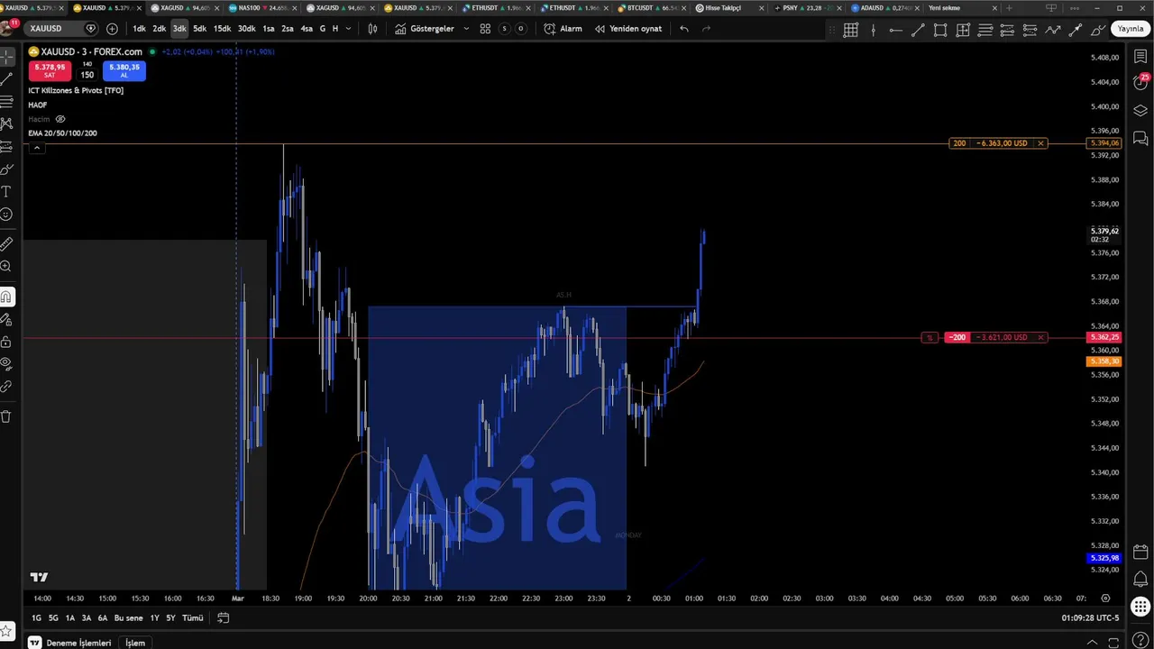
Task: Close the -200 stop-loss order line
Action: (x=1040, y=337)
